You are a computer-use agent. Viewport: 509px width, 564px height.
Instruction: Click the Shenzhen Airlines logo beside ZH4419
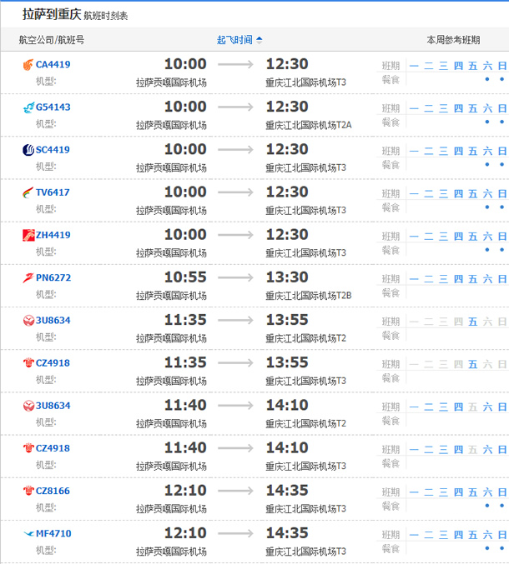(28, 235)
